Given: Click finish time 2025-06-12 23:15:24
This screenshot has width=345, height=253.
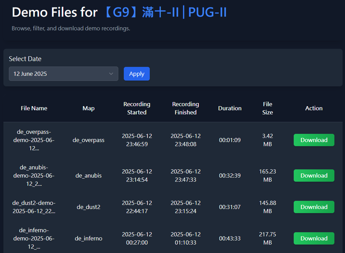Looking at the screenshot, I should [x=186, y=207].
